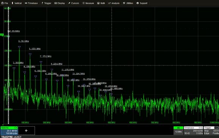This screenshot has height=138, width=219.
Task: Open the Vertical menu
Action: (16, 3)
